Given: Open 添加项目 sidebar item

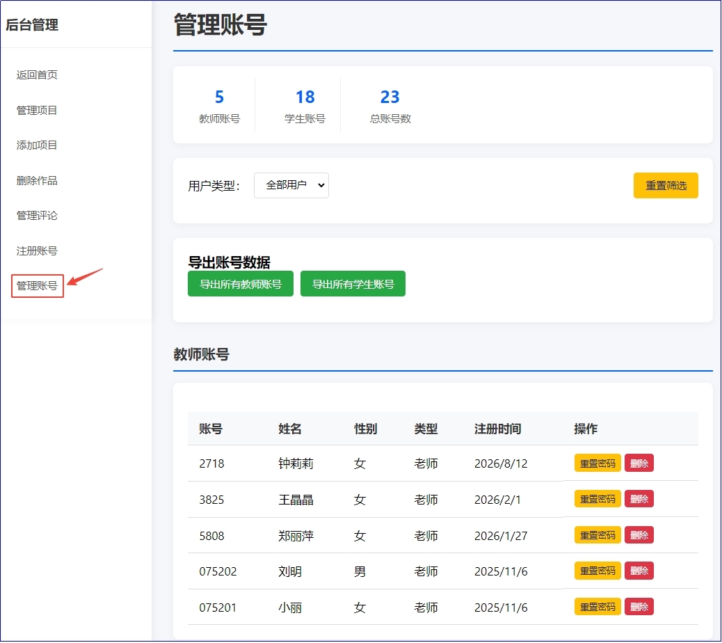Looking at the screenshot, I should (x=37, y=145).
